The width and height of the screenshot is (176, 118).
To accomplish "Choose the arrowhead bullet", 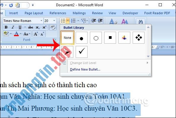I will 67,52.
